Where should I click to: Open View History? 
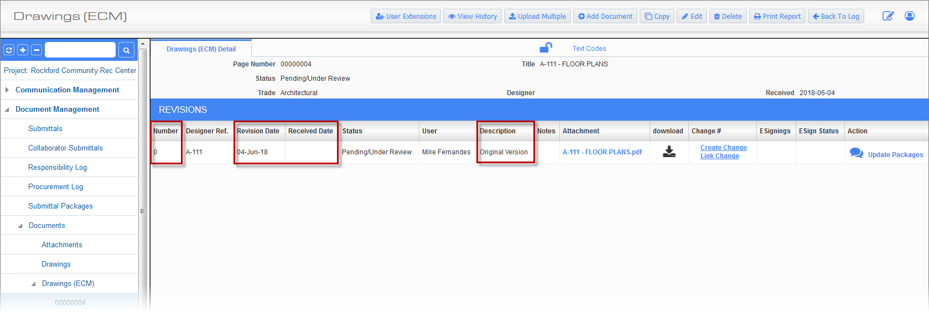pyautogui.click(x=473, y=17)
